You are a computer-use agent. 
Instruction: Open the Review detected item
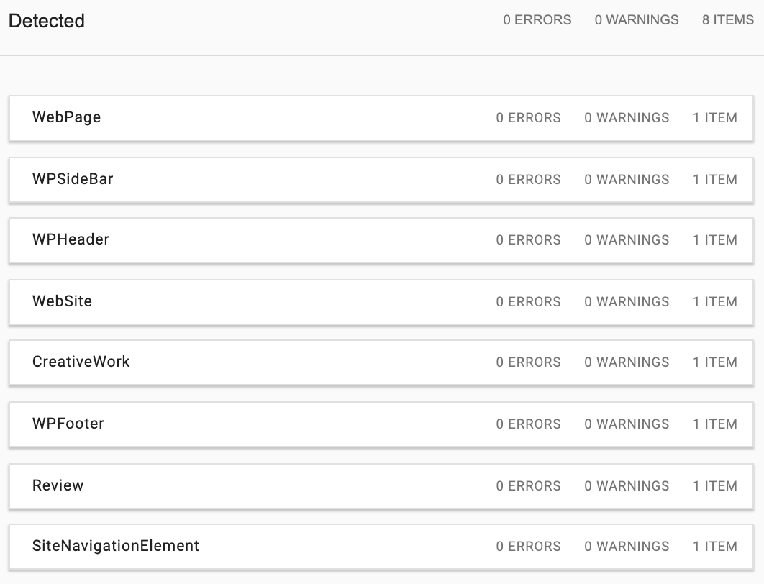(x=381, y=486)
